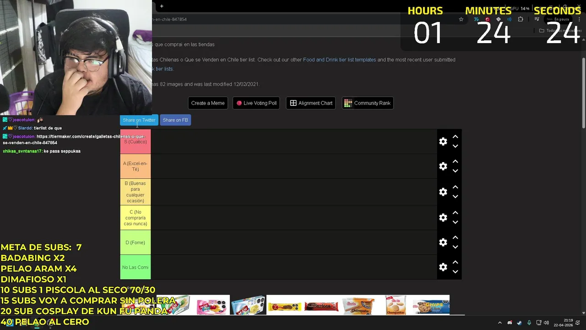Image resolution: width=586 pixels, height=330 pixels.
Task: Open Discord from the system tray
Action: click(x=510, y=323)
